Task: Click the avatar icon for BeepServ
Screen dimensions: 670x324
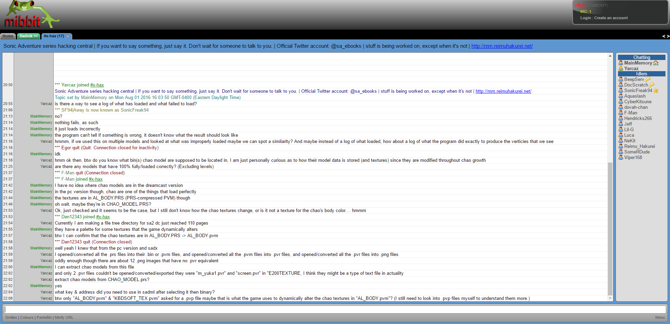Action: click(621, 80)
